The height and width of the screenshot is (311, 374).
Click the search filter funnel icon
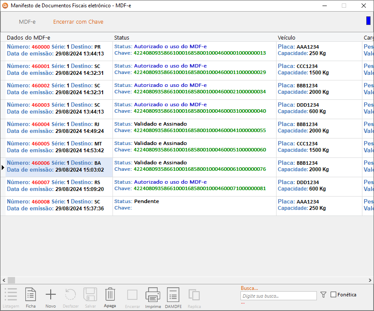(x=323, y=295)
